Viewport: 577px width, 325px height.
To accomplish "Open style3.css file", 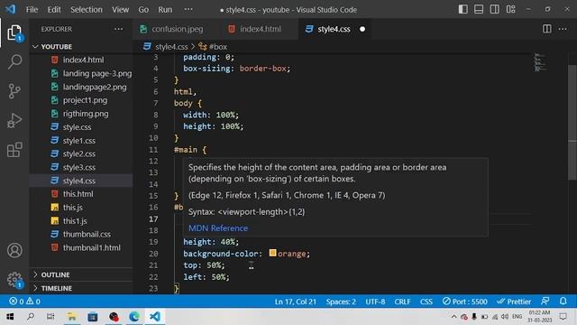I will (79, 167).
